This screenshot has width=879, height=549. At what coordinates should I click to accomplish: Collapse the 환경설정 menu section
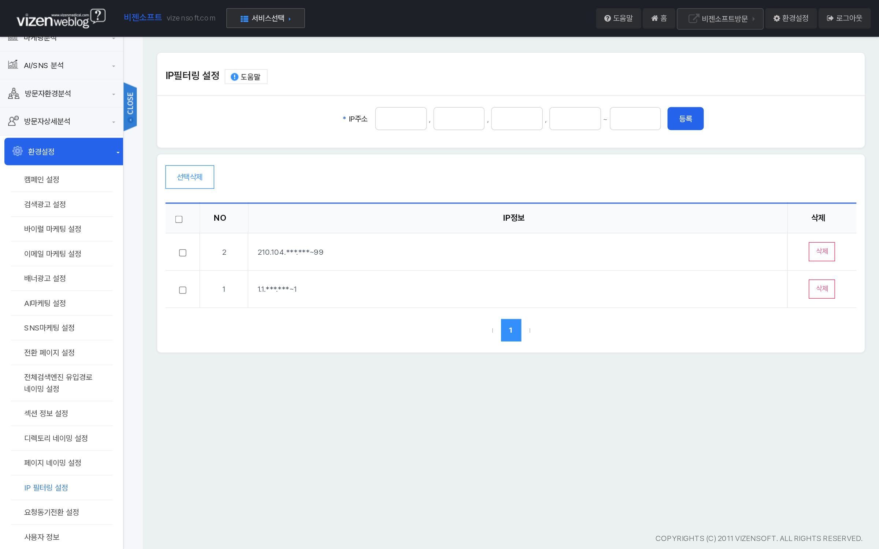[64, 152]
